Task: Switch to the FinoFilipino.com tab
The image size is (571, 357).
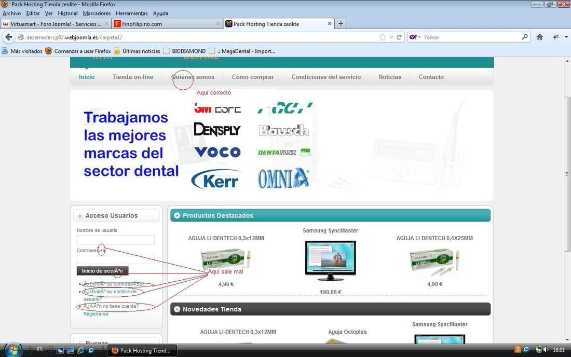Action: pos(167,24)
